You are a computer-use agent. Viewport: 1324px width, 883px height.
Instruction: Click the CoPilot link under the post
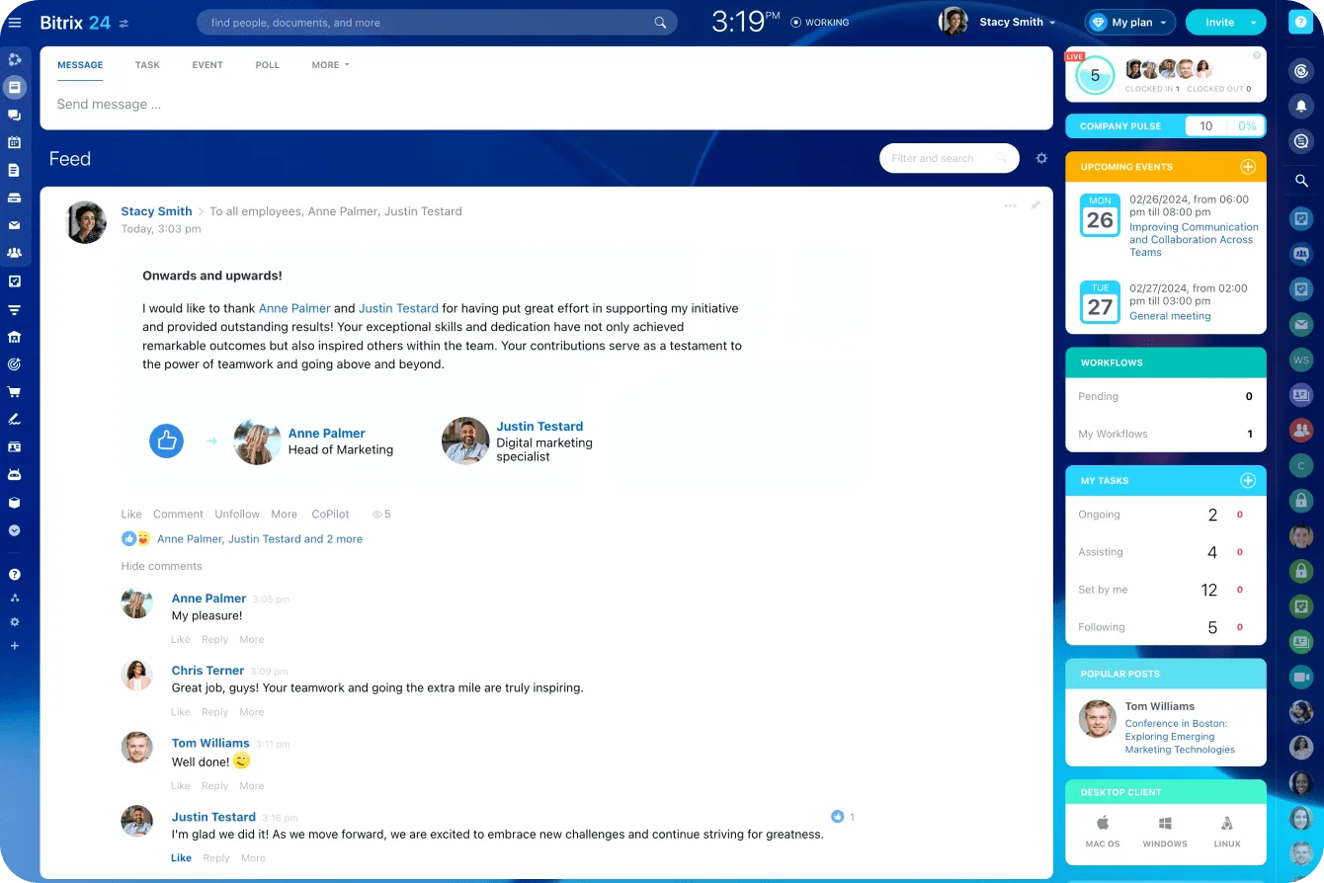(x=330, y=514)
